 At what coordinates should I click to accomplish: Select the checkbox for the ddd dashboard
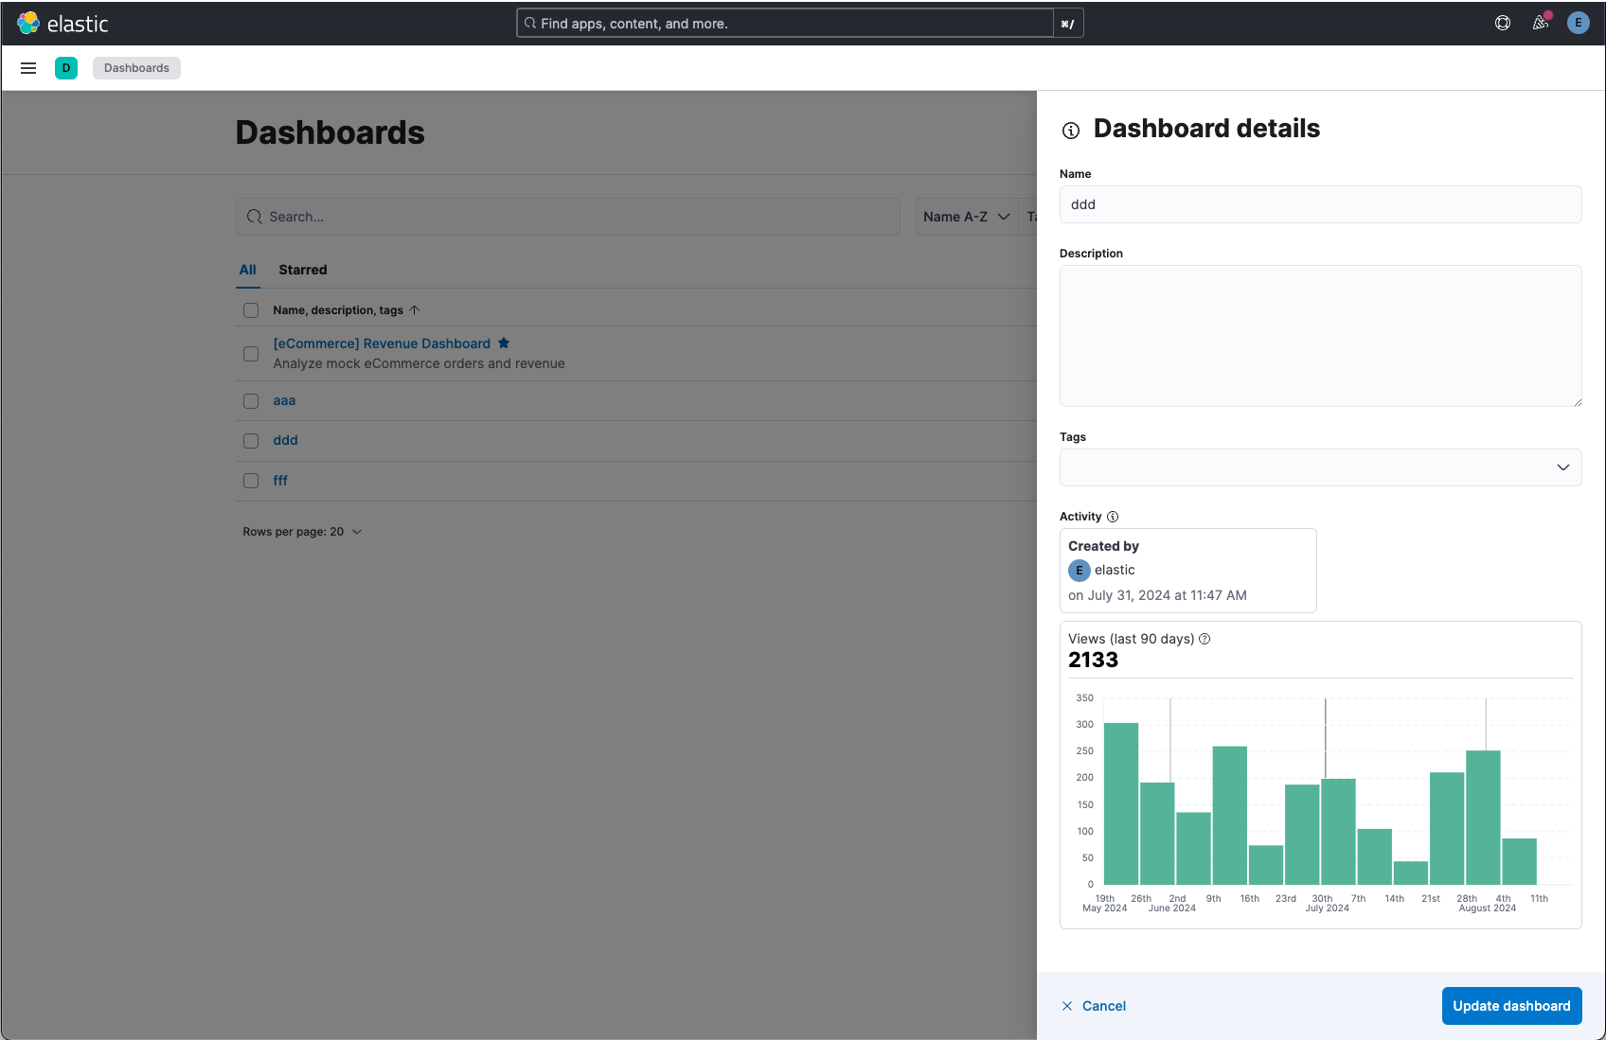[250, 440]
